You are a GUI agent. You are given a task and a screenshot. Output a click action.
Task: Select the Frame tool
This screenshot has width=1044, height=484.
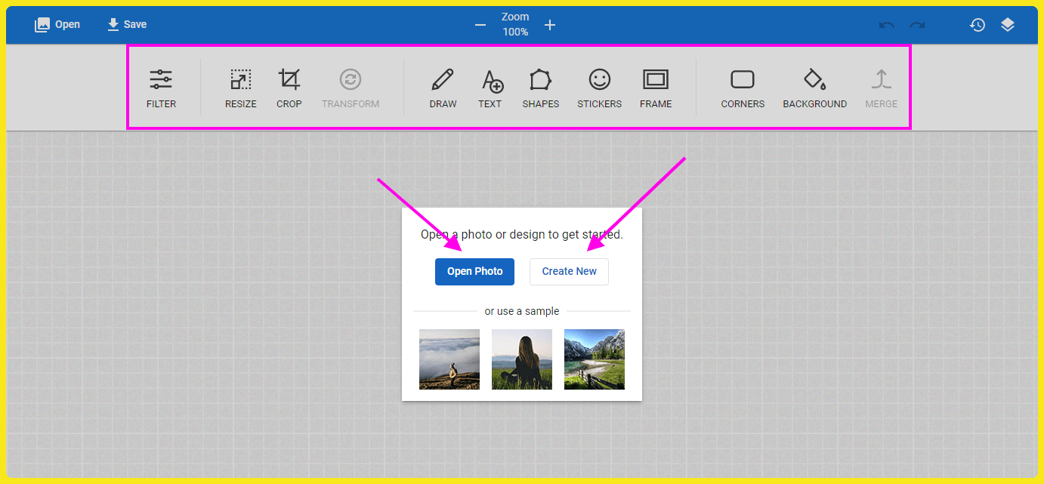coord(655,88)
